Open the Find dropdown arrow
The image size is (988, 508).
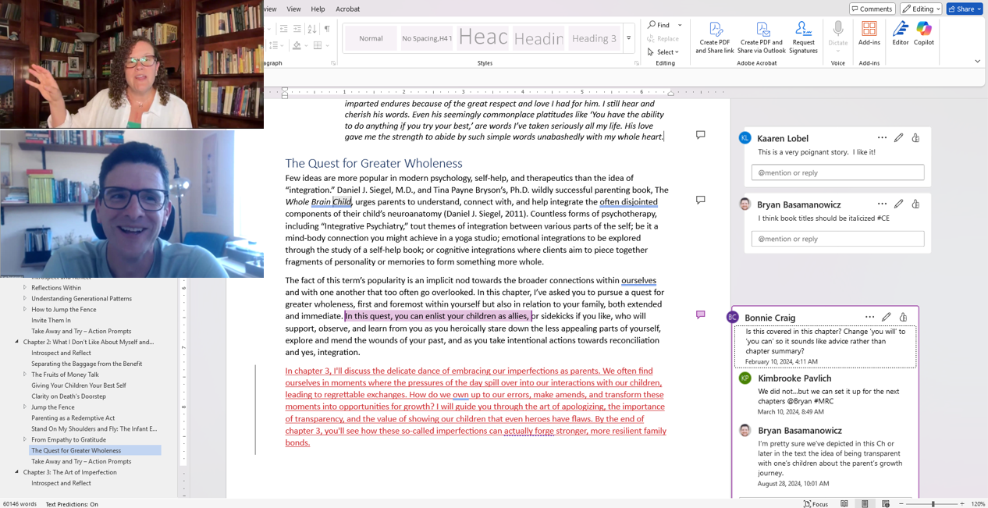(680, 25)
